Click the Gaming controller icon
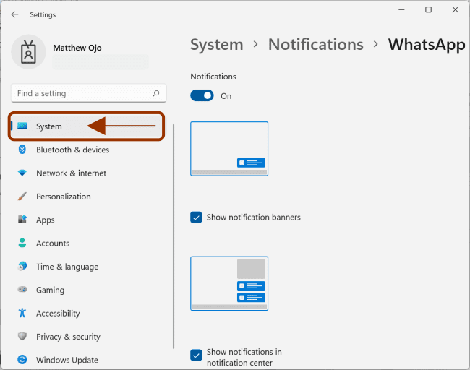Screen dimensions: 470x370 22,289
